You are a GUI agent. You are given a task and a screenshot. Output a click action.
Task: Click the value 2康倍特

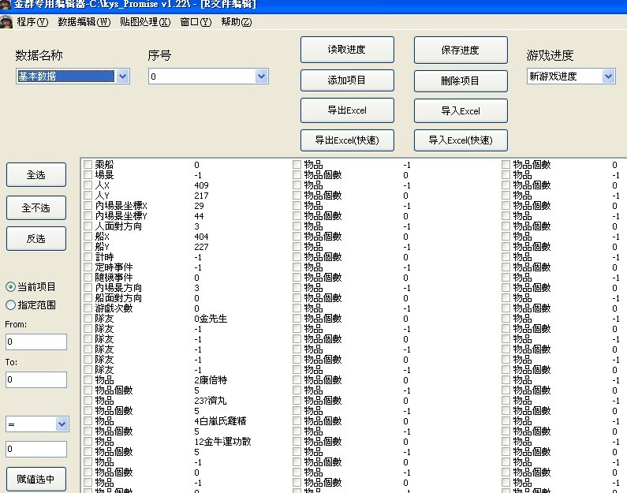click(211, 380)
